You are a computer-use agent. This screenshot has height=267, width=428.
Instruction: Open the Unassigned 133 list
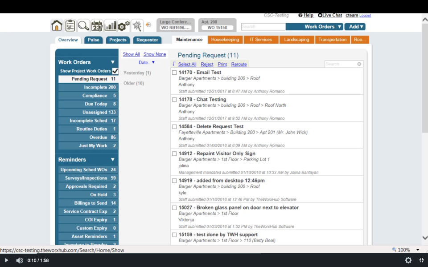(x=88, y=112)
